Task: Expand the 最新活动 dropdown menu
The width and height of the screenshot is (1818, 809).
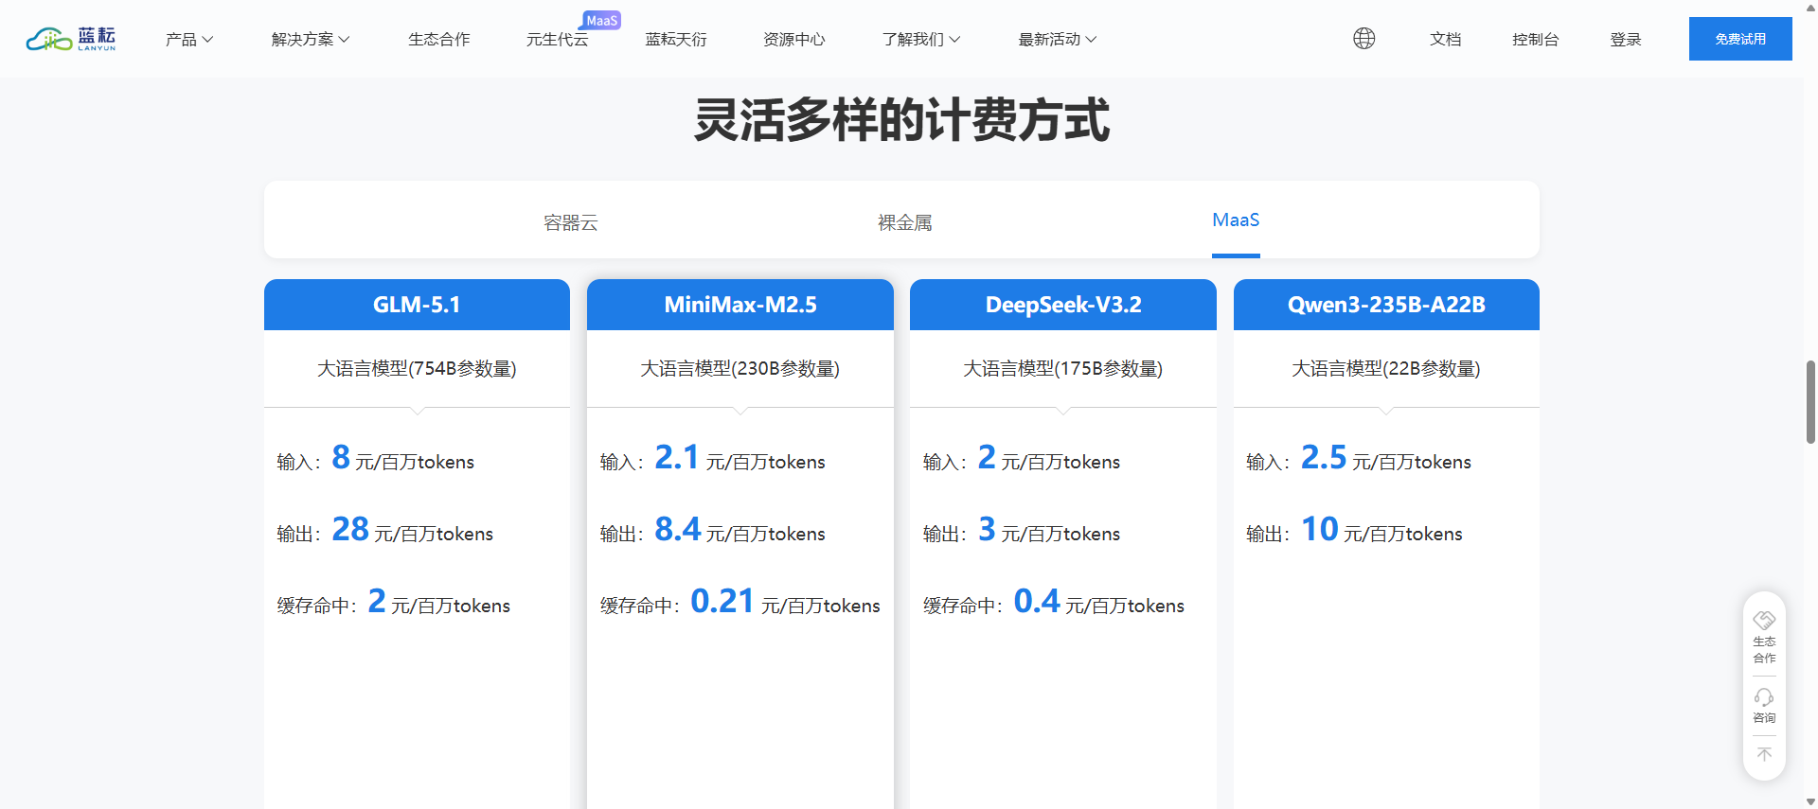Action: tap(1058, 39)
